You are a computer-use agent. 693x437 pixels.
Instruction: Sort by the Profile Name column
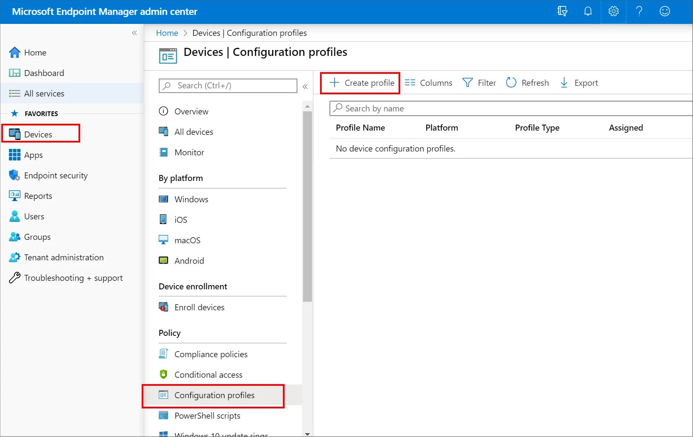pos(360,128)
